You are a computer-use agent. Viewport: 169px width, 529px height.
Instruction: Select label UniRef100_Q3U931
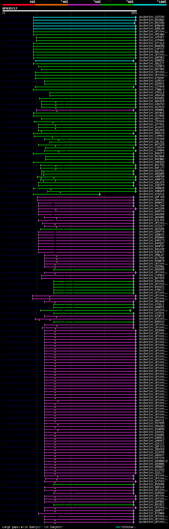coord(152,432)
